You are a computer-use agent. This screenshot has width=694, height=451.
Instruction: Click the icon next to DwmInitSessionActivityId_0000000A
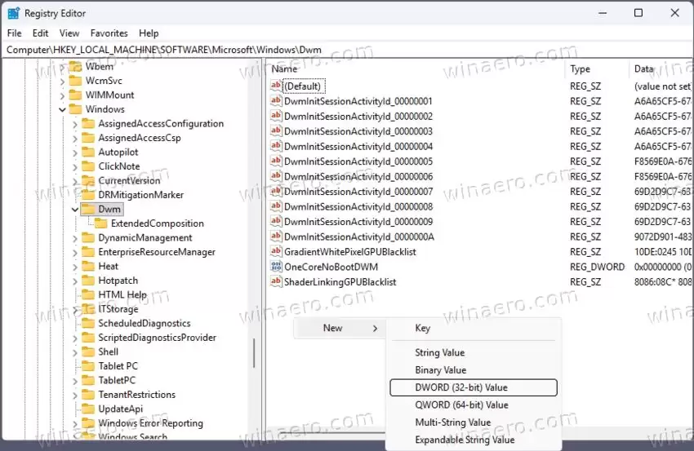coord(276,236)
